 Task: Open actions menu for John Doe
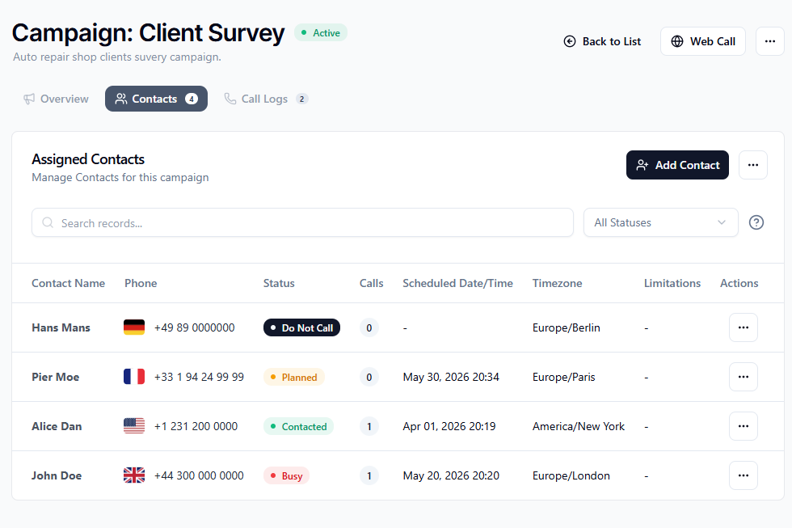(744, 475)
